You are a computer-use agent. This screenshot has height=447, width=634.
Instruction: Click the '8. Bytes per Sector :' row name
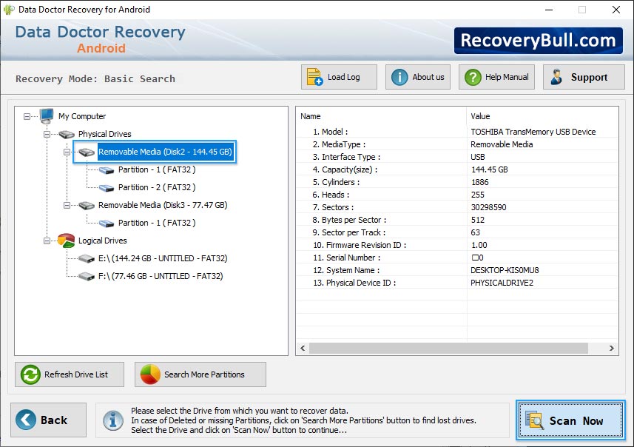pyautogui.click(x=349, y=220)
